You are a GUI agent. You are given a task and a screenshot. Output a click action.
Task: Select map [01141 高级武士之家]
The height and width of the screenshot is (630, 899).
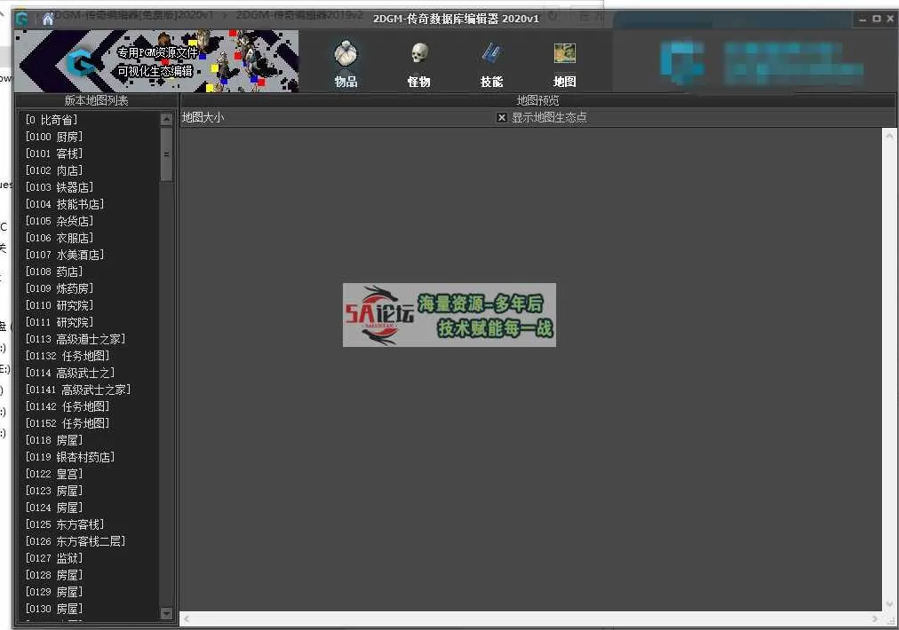point(78,390)
